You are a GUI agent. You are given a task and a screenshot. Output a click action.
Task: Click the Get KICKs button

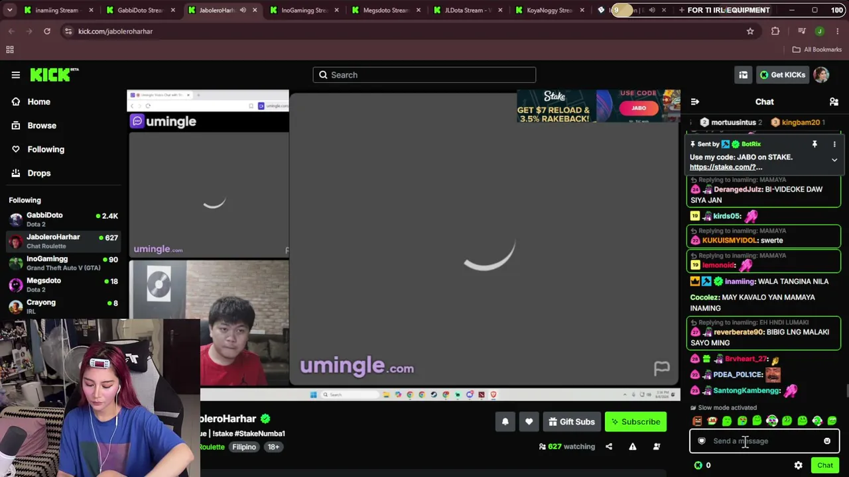tap(782, 75)
